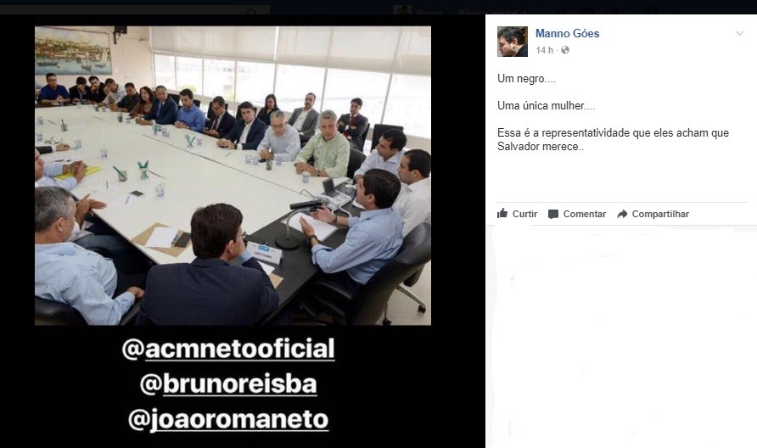Image resolution: width=757 pixels, height=448 pixels.
Task: Open the @acmnetooficial mention
Action: pyautogui.click(x=228, y=349)
